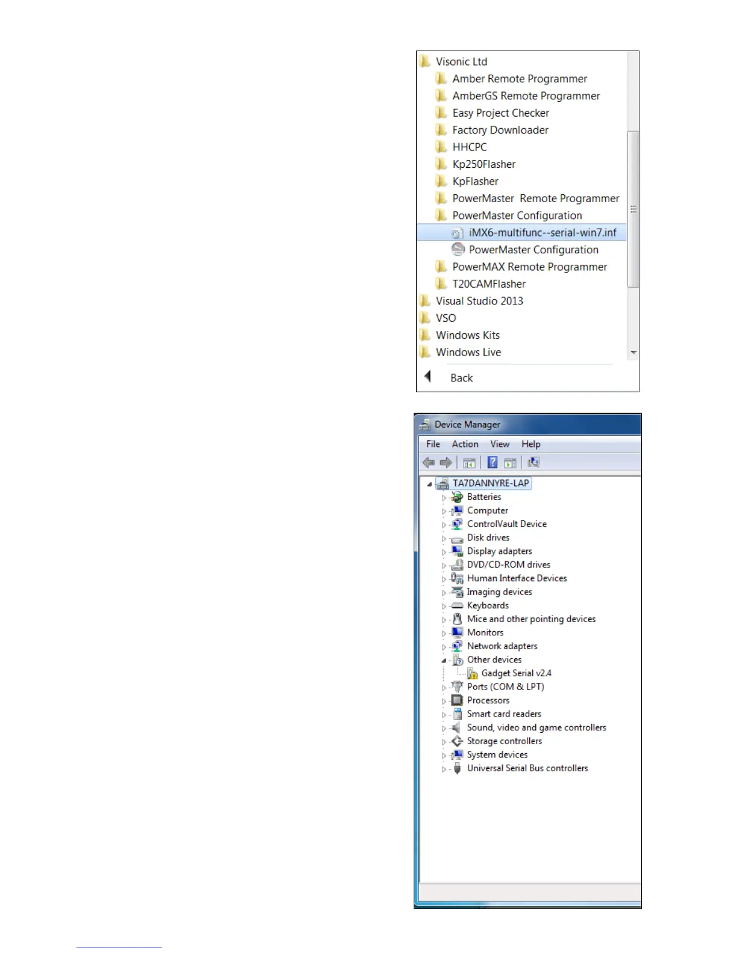The width and height of the screenshot is (737, 953).
Task: Click the Imaging devices icon
Action: click(x=457, y=592)
